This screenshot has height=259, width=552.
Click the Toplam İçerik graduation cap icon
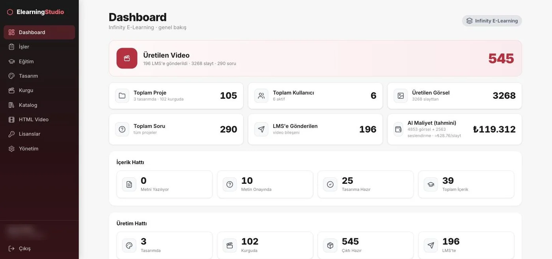click(x=431, y=184)
